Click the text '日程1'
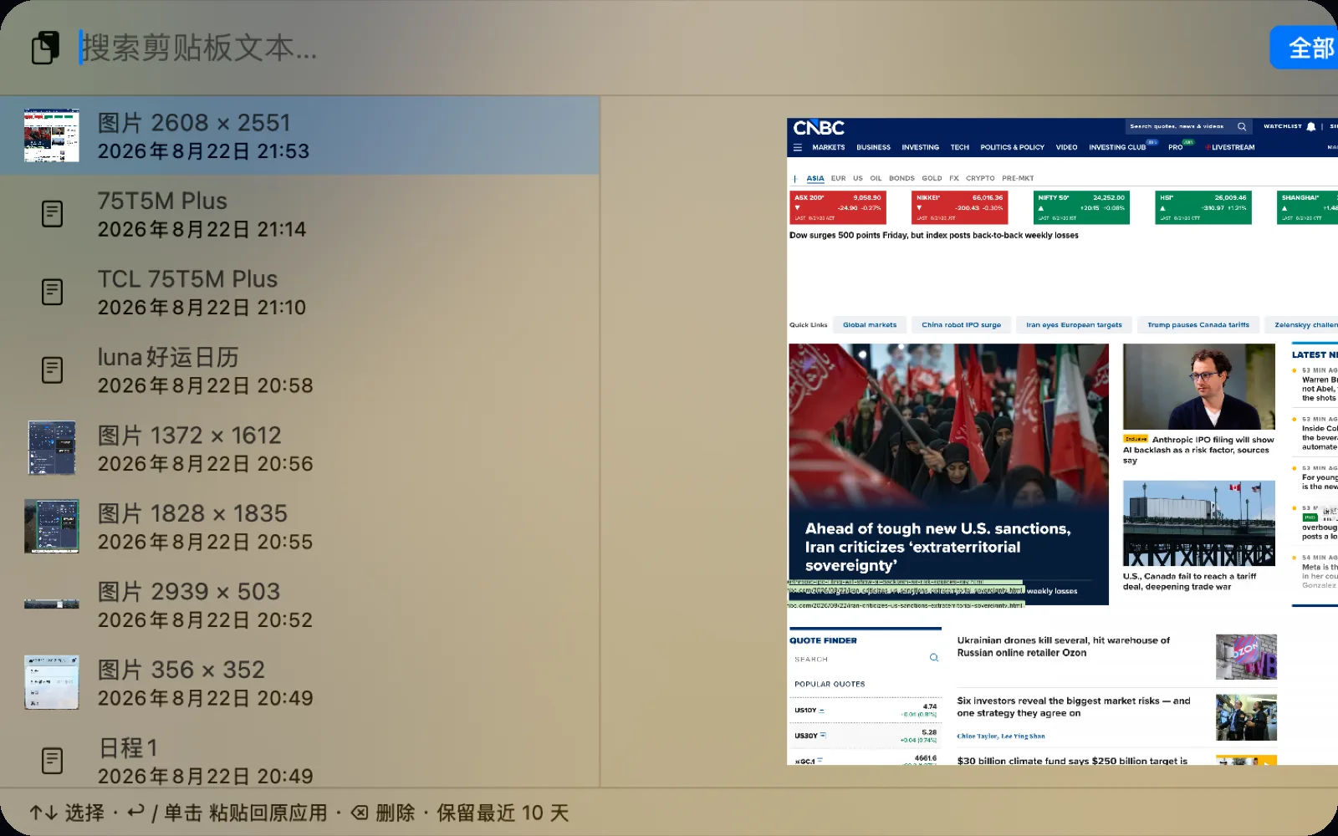 [x=127, y=747]
